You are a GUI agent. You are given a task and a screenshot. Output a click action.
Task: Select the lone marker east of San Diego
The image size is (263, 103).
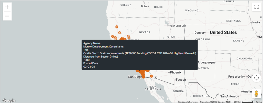point(152,76)
